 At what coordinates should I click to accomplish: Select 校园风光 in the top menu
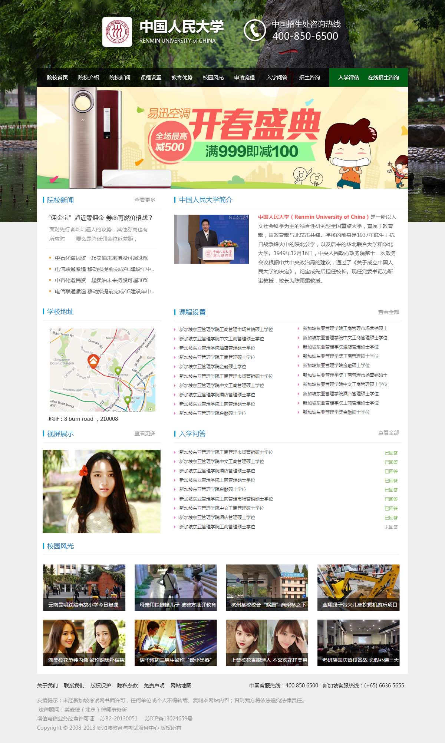pos(213,77)
